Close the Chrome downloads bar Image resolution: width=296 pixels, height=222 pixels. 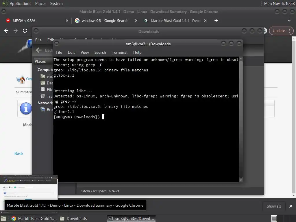tap(291, 206)
